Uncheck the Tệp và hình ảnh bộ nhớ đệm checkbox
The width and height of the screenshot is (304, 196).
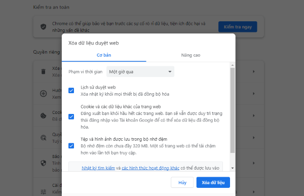pyautogui.click(x=71, y=146)
